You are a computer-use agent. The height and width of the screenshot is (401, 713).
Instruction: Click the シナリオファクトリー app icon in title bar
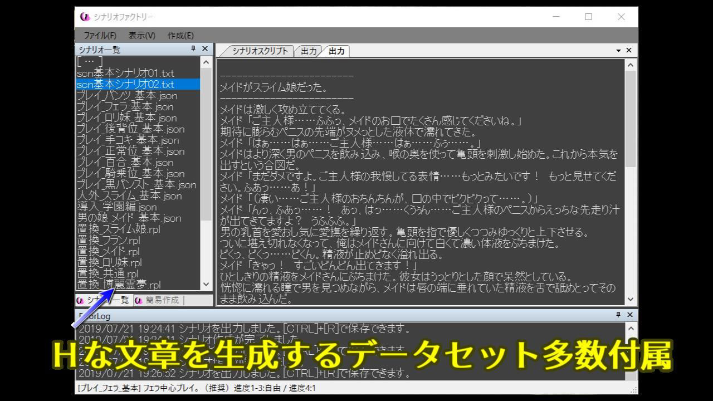pos(85,17)
